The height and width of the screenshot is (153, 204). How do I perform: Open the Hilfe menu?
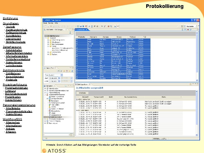56,23
